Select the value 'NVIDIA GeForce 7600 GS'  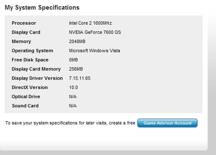pyautogui.click(x=95, y=32)
